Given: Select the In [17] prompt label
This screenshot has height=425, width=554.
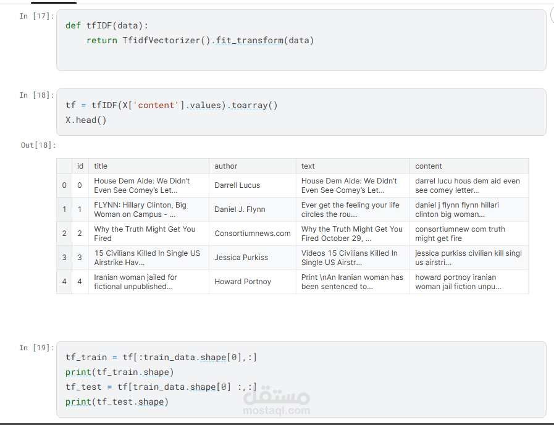Looking at the screenshot, I should click(x=36, y=16).
